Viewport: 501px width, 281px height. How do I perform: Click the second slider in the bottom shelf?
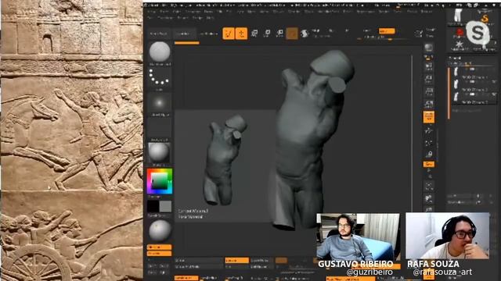(199, 267)
